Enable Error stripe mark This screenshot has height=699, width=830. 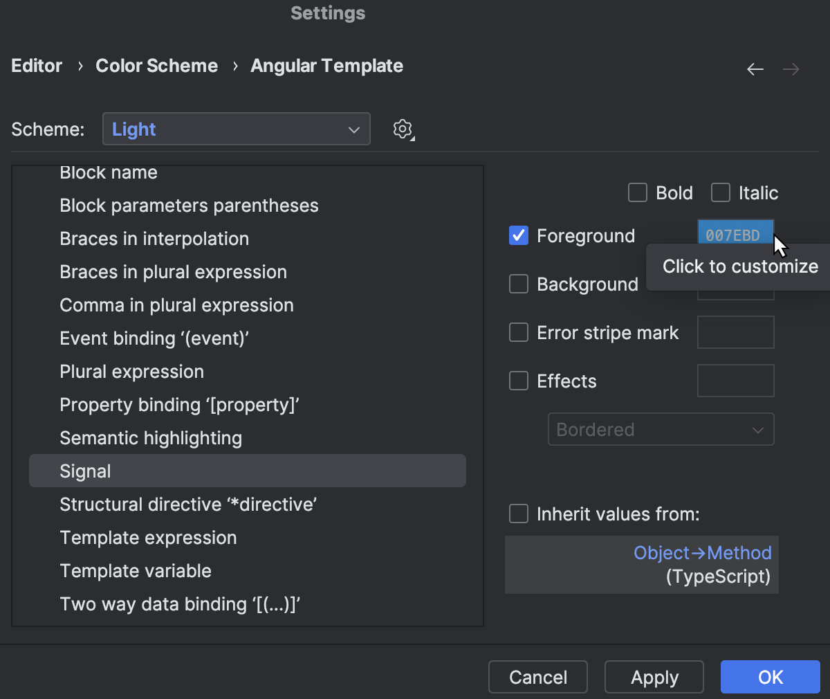click(x=519, y=332)
